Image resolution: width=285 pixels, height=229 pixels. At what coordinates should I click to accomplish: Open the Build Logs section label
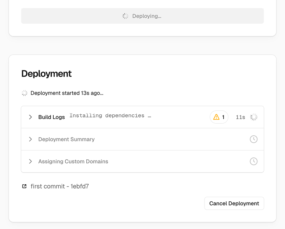click(51, 117)
